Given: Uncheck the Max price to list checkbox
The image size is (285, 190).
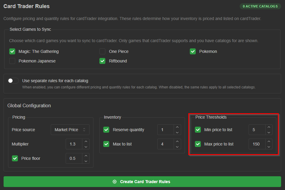Looking at the screenshot, I should pyautogui.click(x=198, y=144).
